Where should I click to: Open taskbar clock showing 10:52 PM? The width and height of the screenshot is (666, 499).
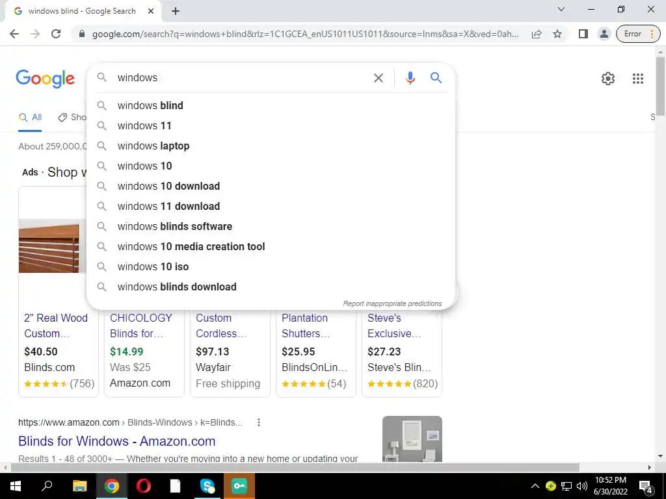(610, 486)
